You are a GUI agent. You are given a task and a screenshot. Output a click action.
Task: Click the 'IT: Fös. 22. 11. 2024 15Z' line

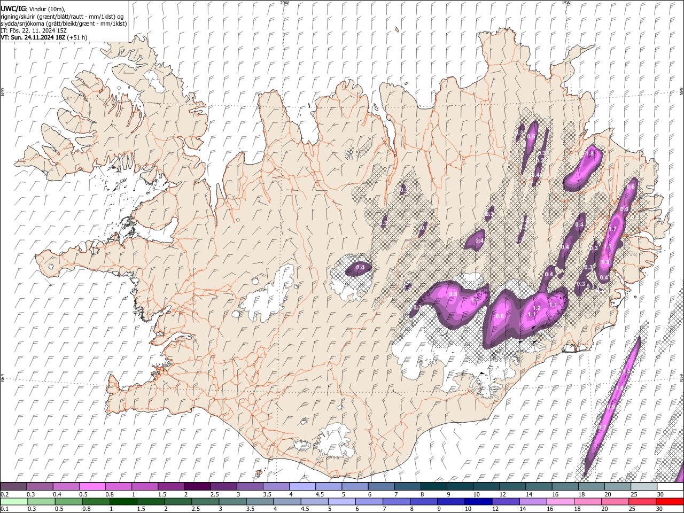(34, 30)
